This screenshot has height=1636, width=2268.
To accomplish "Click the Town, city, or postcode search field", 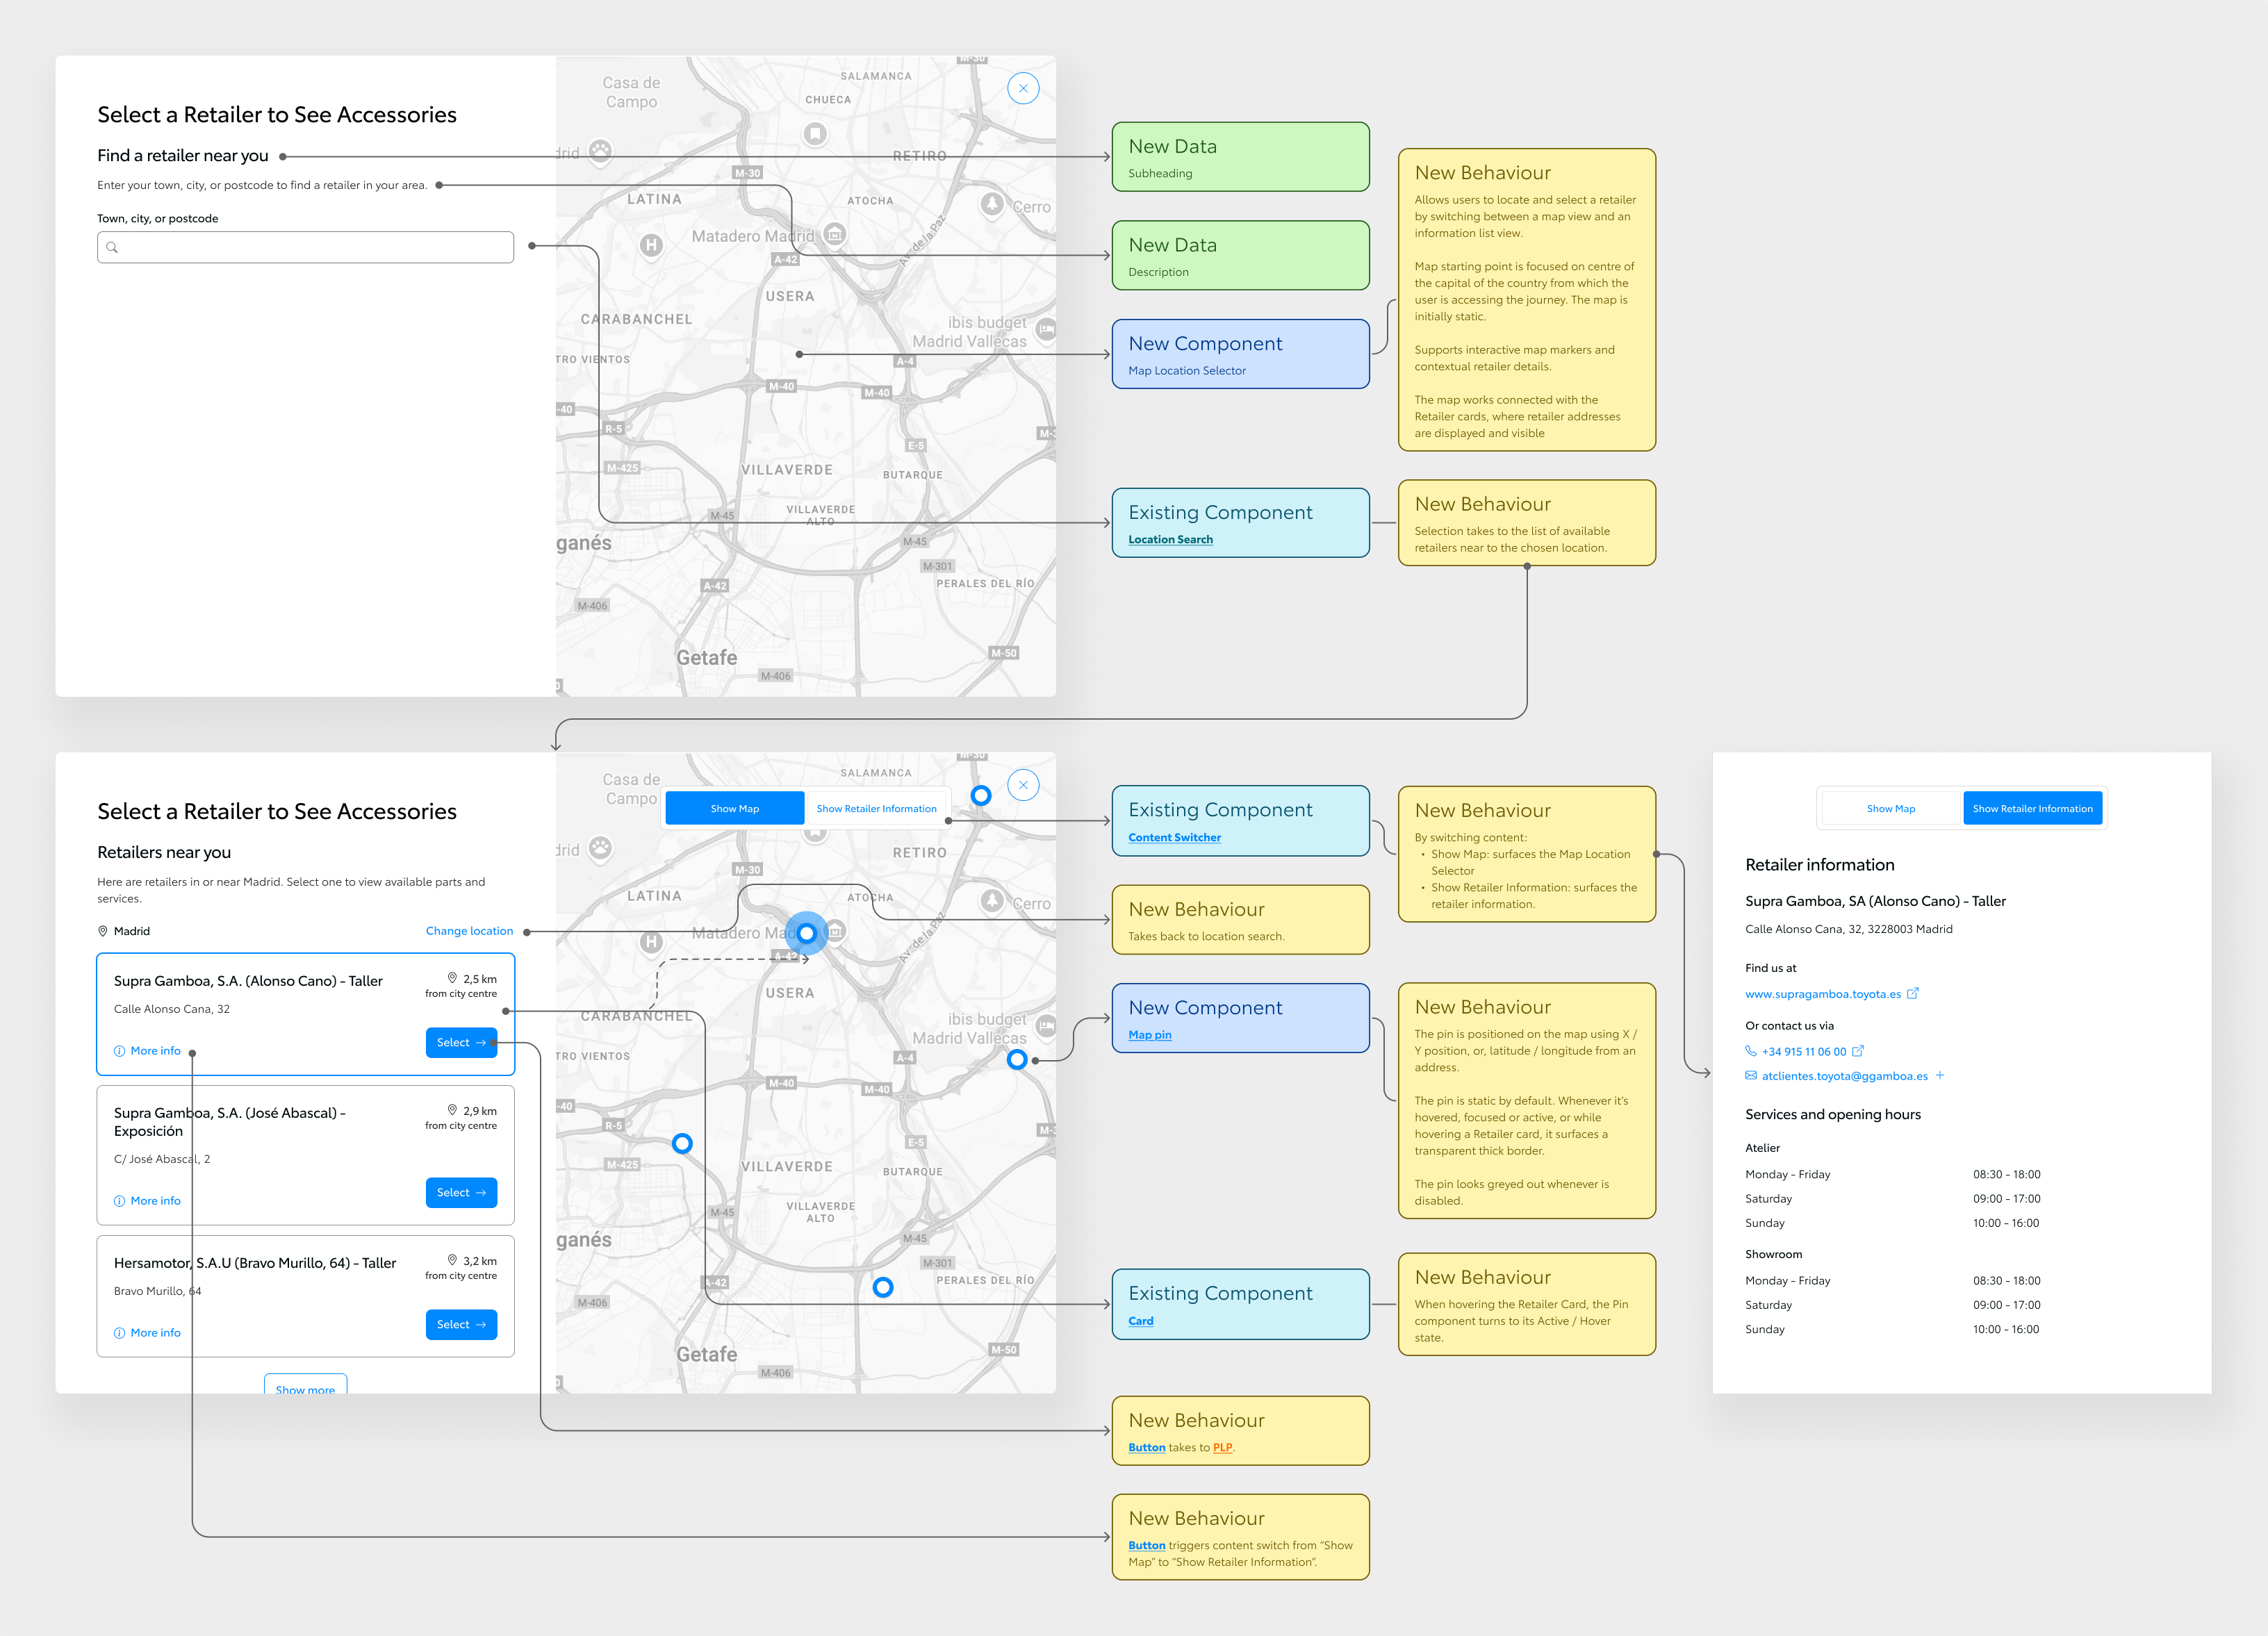I will pos(305,248).
